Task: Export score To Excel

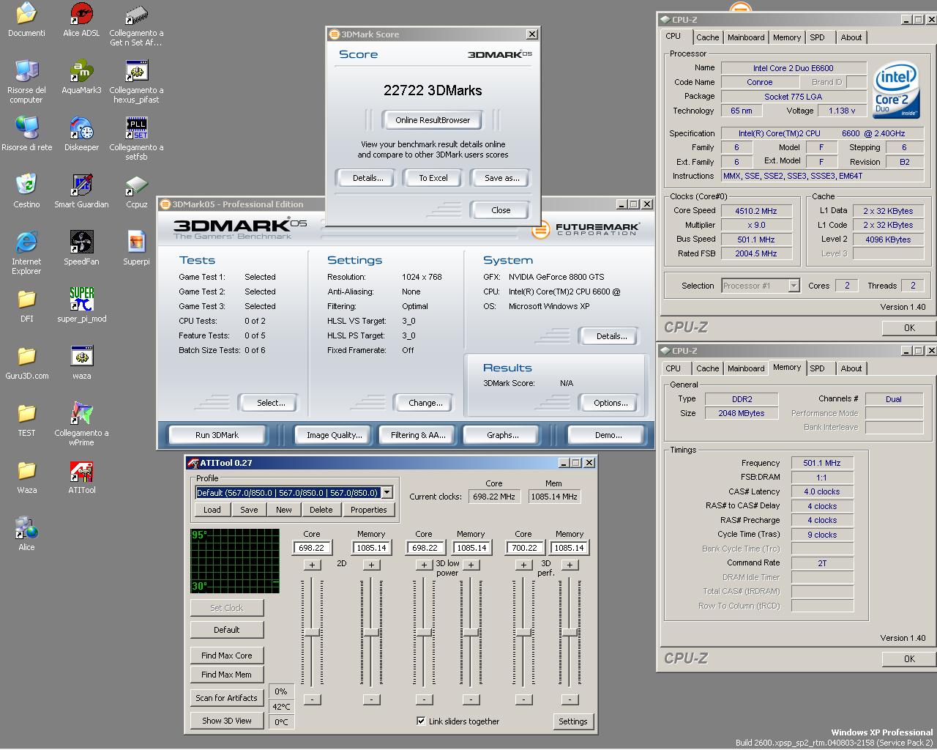Action: [433, 178]
